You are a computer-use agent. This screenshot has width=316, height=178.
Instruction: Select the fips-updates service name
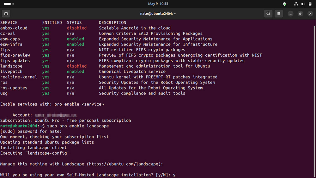[15, 61]
